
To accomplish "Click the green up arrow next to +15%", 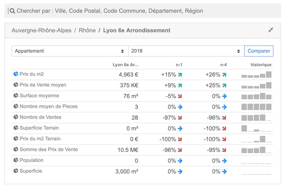I will (180, 75).
